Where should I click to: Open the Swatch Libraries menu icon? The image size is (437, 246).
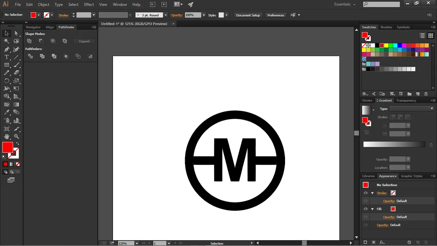tap(365, 94)
